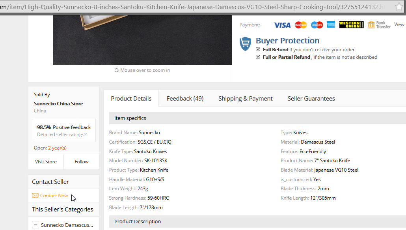Follow the Sunnecko China Store
406x230 pixels.
(82, 162)
